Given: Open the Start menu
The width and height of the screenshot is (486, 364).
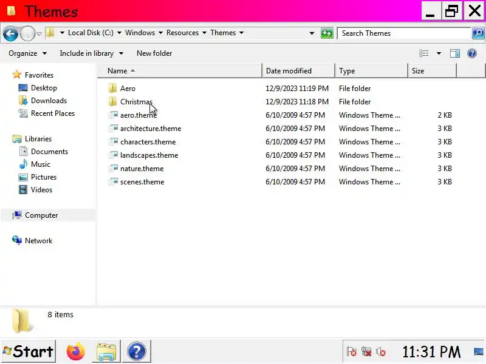Looking at the screenshot, I should [x=29, y=351].
